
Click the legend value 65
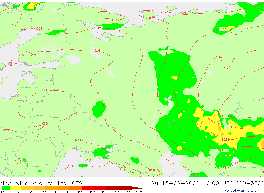(104, 192)
